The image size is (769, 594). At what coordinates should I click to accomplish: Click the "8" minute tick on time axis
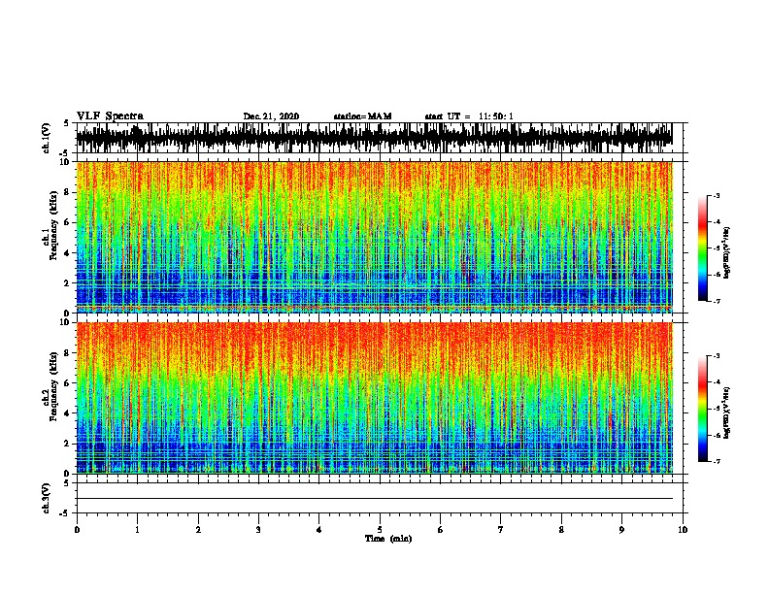[561, 529]
